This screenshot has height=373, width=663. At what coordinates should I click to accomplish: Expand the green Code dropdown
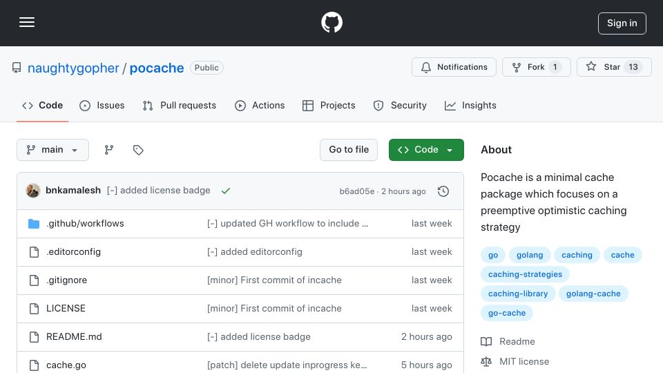[426, 150]
